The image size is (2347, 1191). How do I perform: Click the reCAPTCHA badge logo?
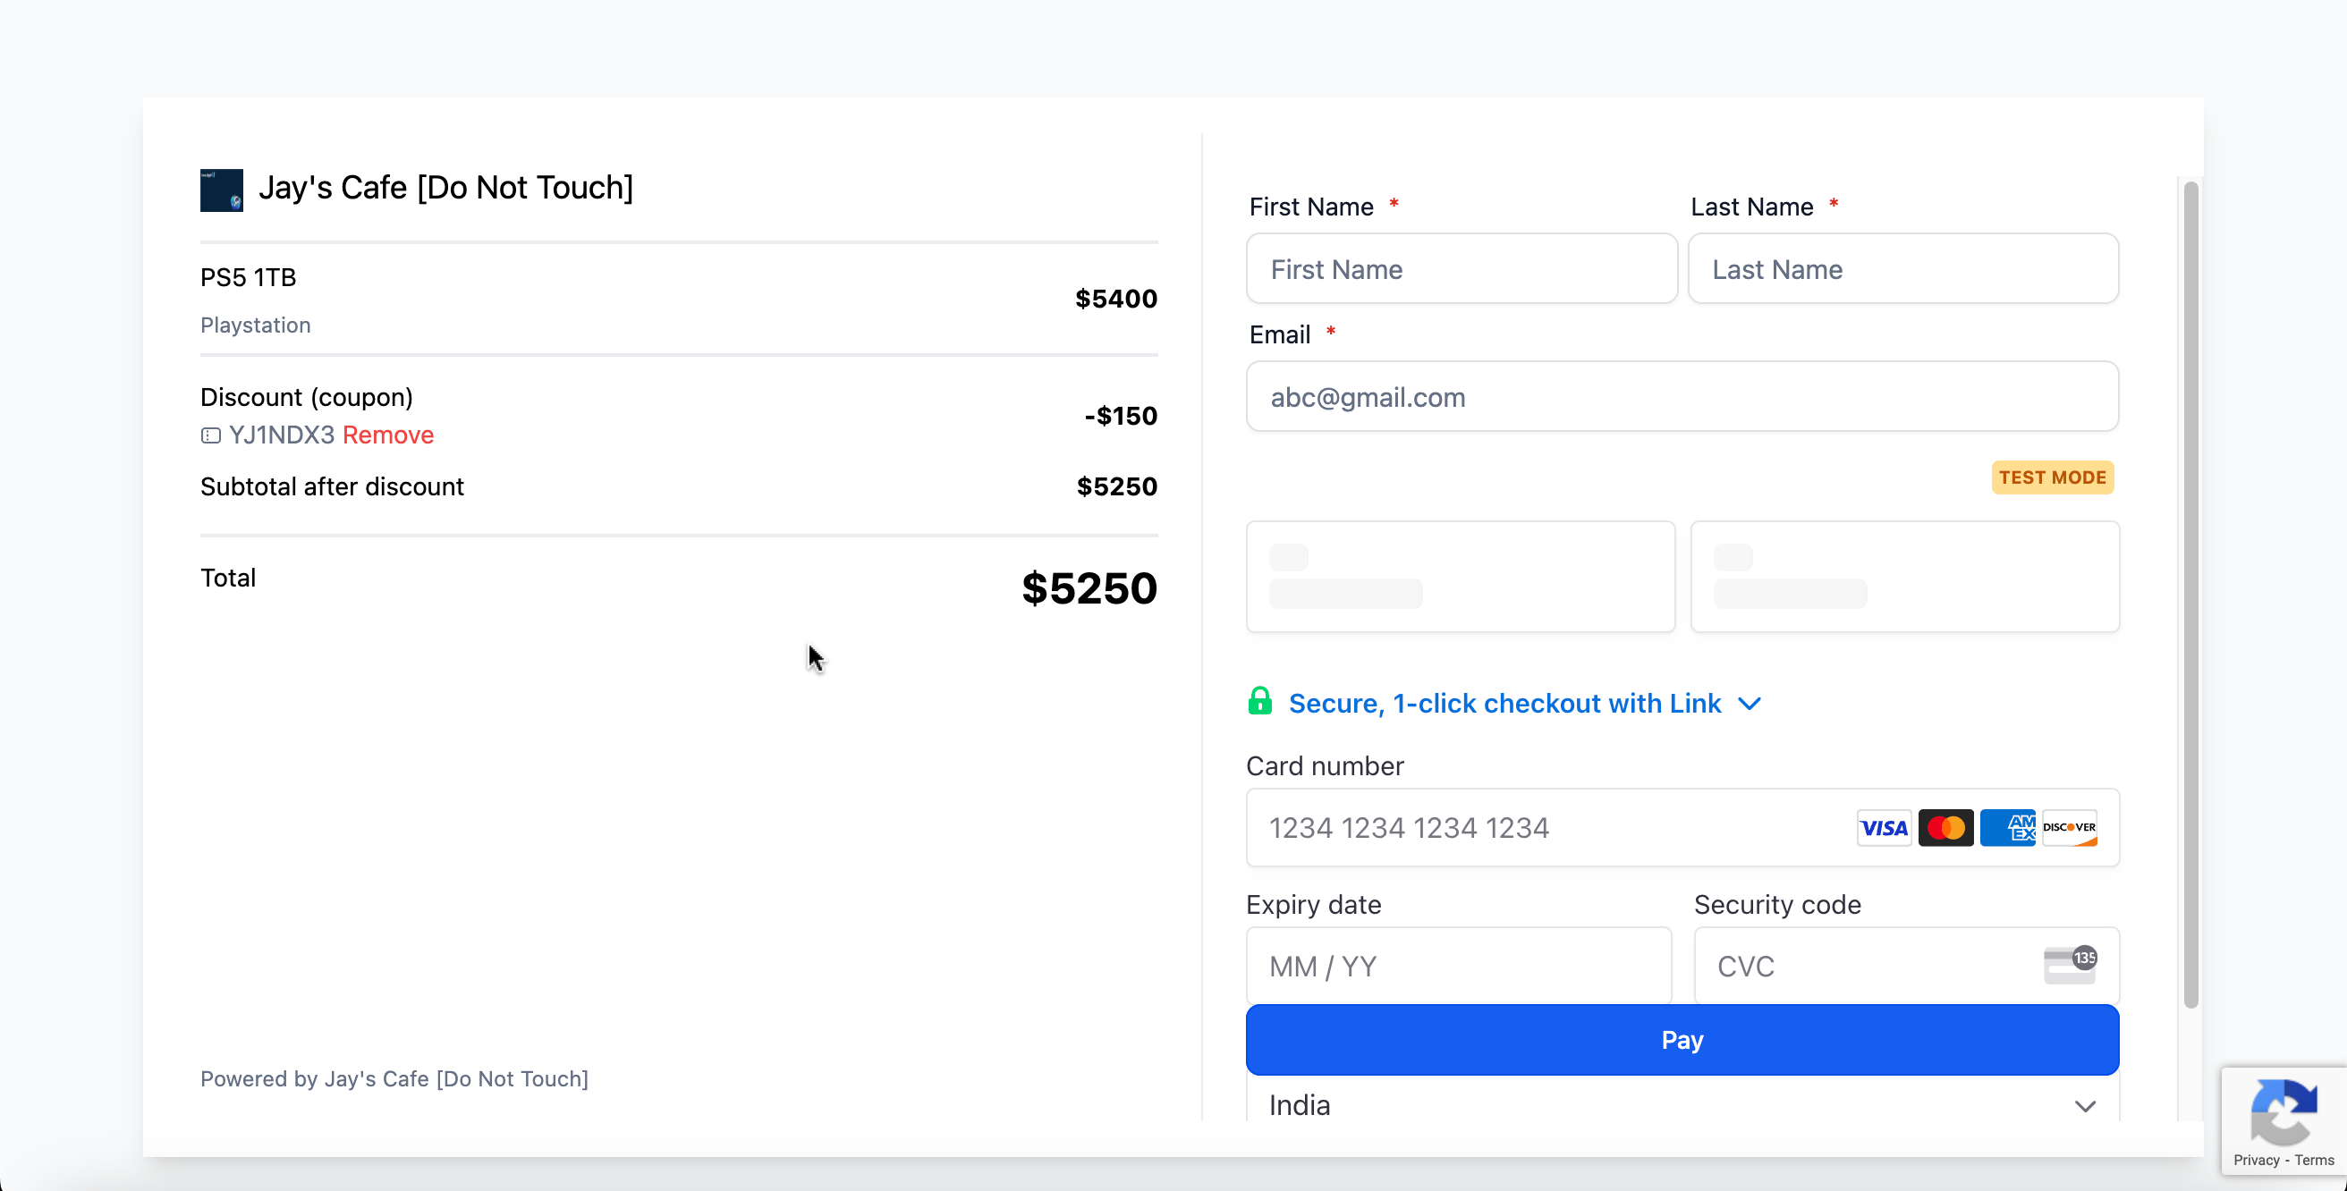click(2283, 1111)
